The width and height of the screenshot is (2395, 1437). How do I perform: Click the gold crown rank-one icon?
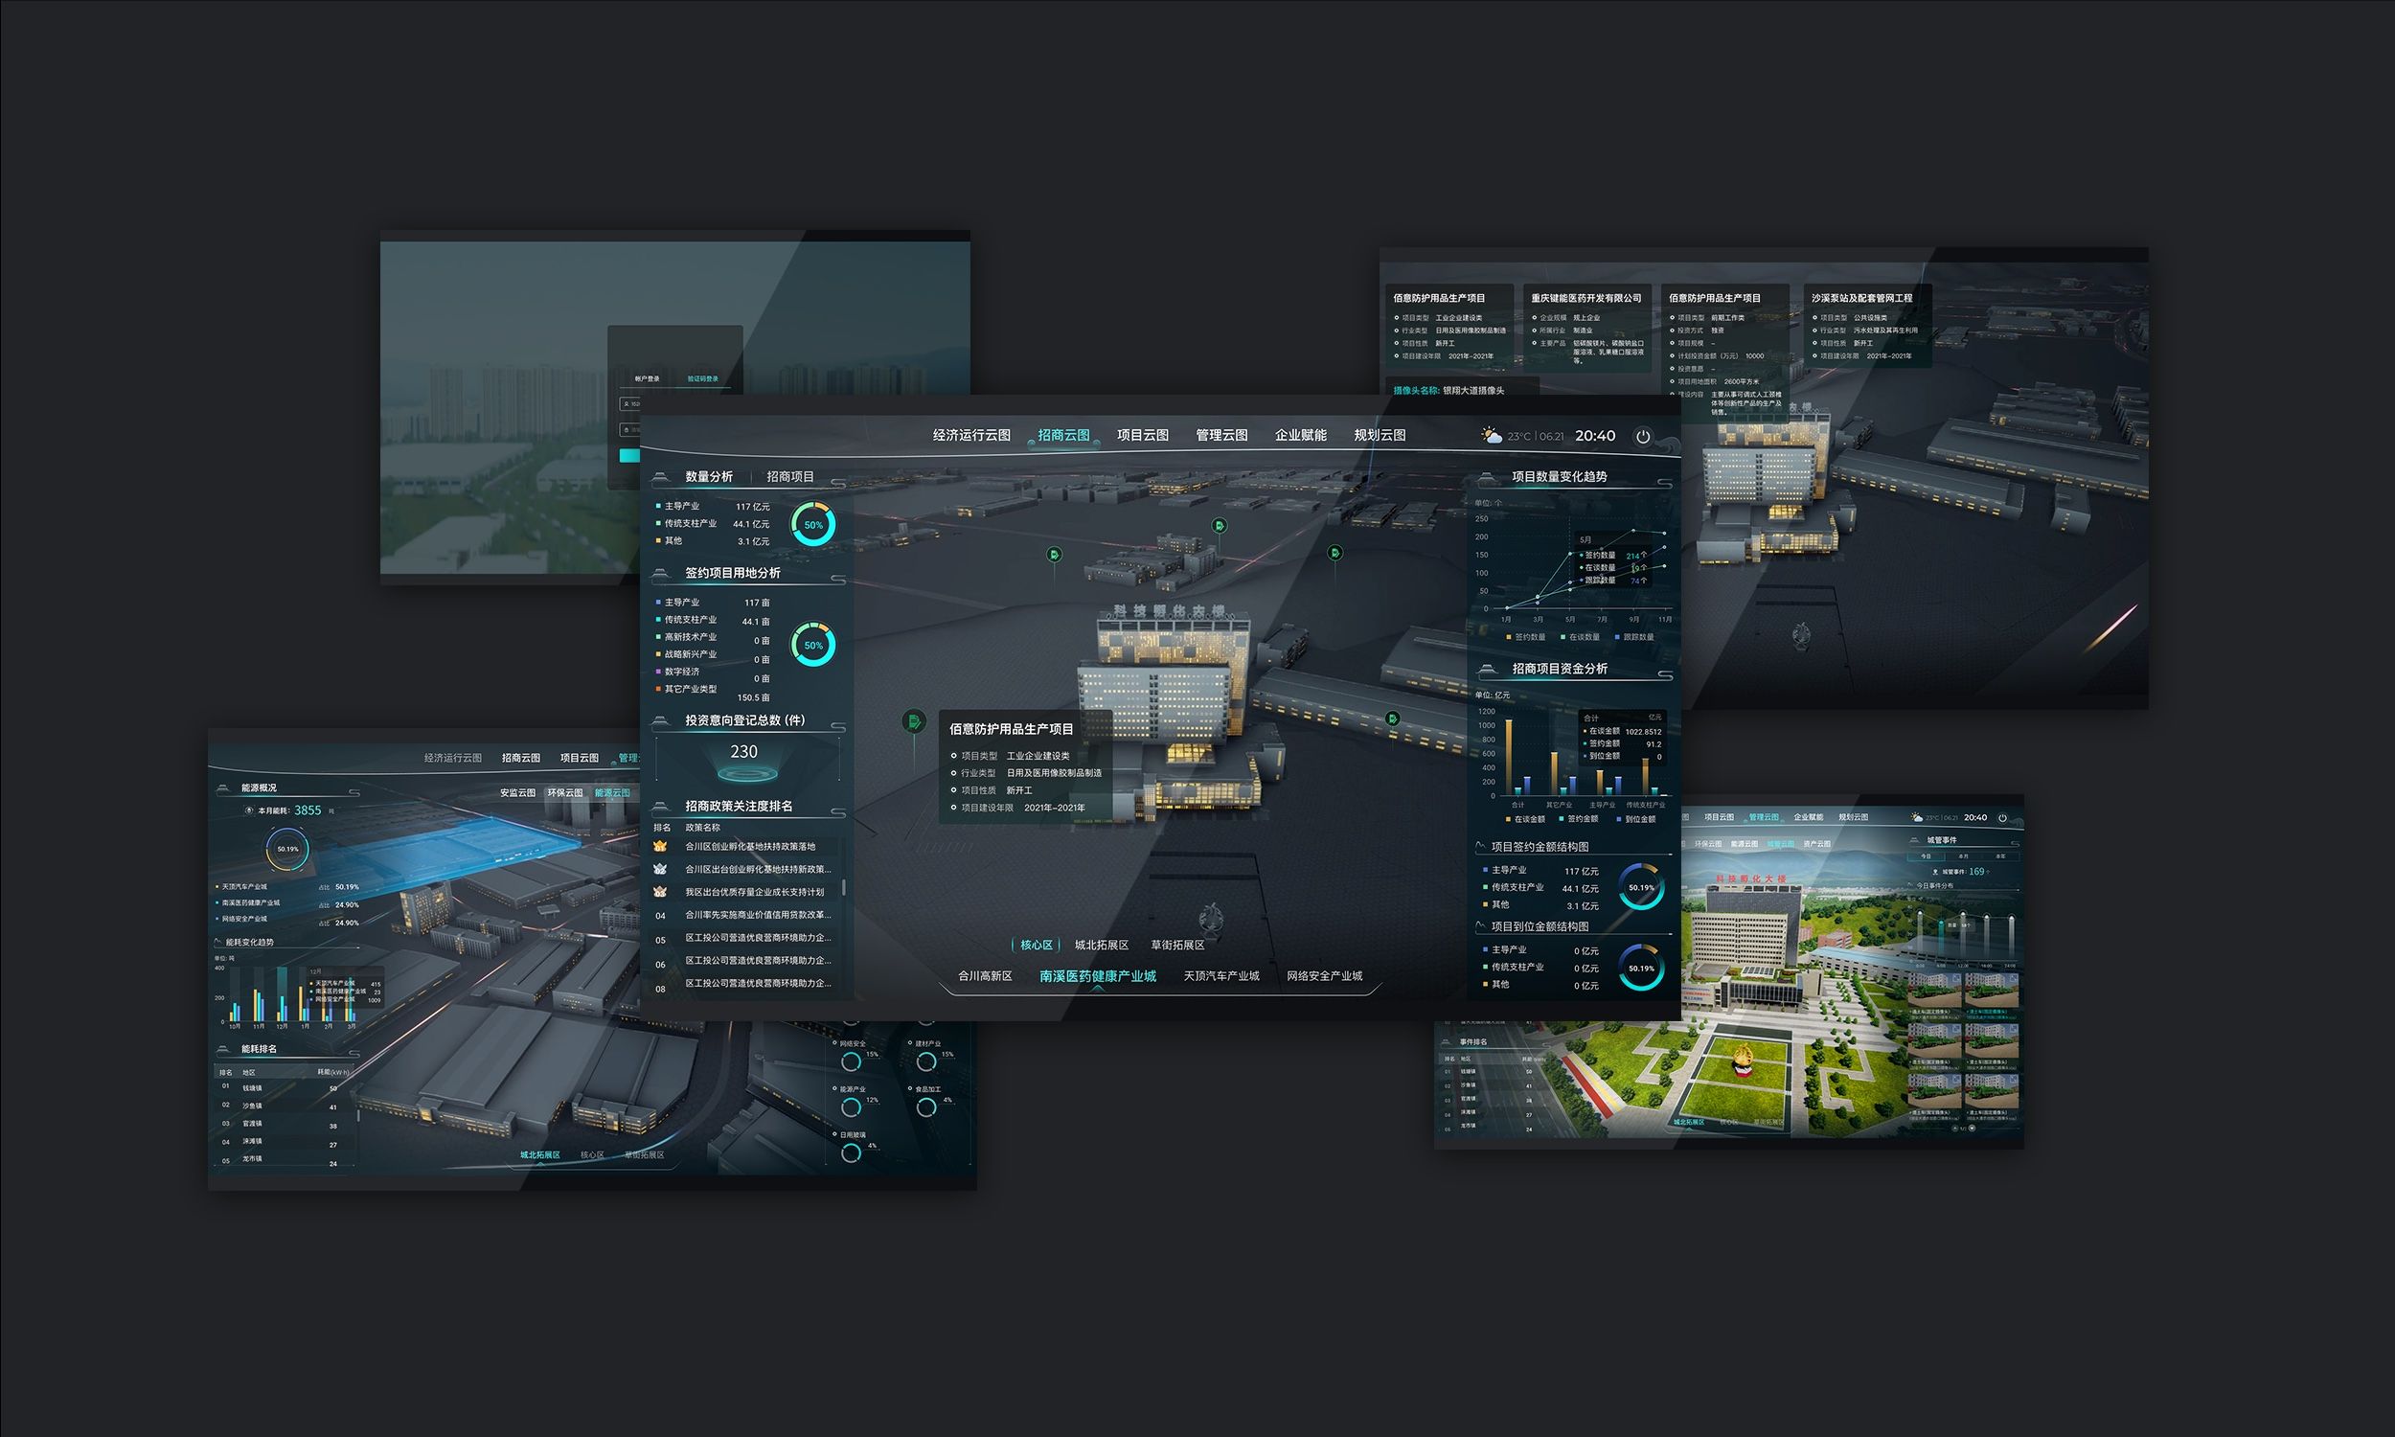660,846
